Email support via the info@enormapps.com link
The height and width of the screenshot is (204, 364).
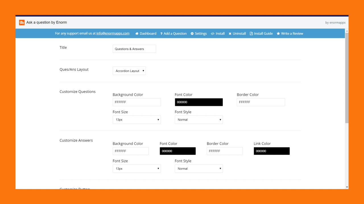[x=113, y=33]
